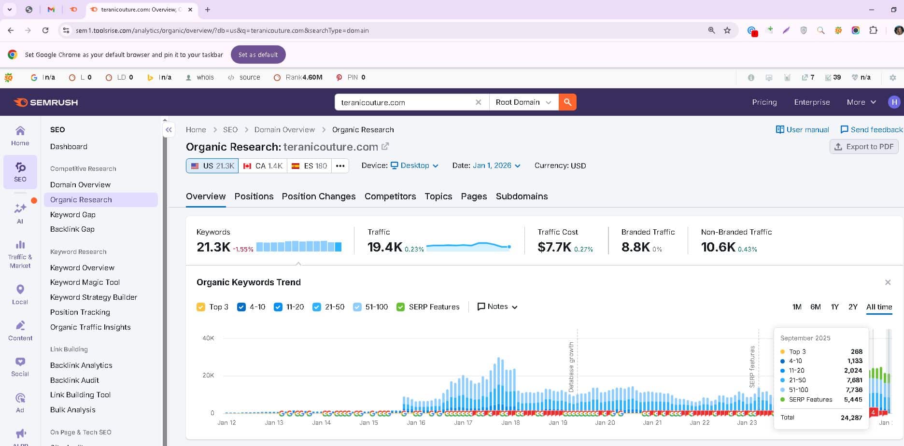The width and height of the screenshot is (904, 446).
Task: Switch to the Position Changes tab
Action: [x=319, y=196]
